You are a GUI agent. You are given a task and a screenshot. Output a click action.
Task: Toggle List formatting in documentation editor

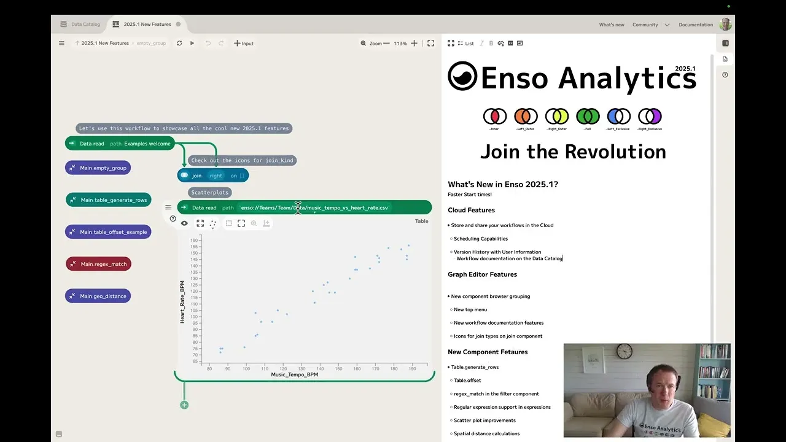tap(465, 43)
